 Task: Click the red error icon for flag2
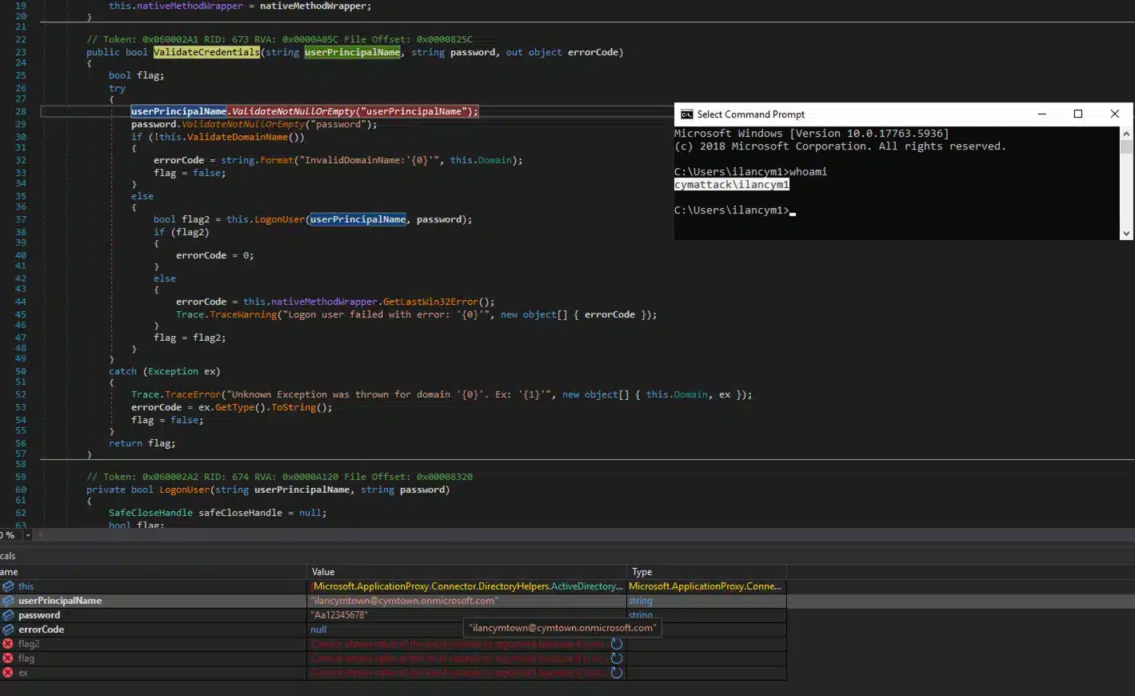click(x=8, y=644)
